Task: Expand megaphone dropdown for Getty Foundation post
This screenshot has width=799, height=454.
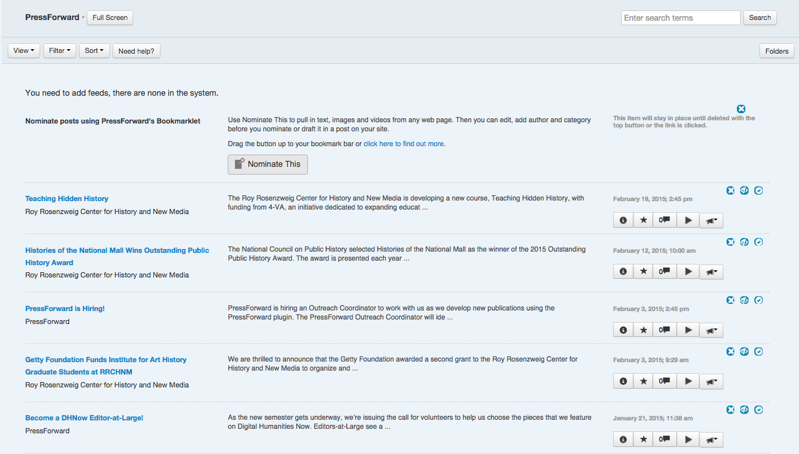Action: click(x=711, y=381)
